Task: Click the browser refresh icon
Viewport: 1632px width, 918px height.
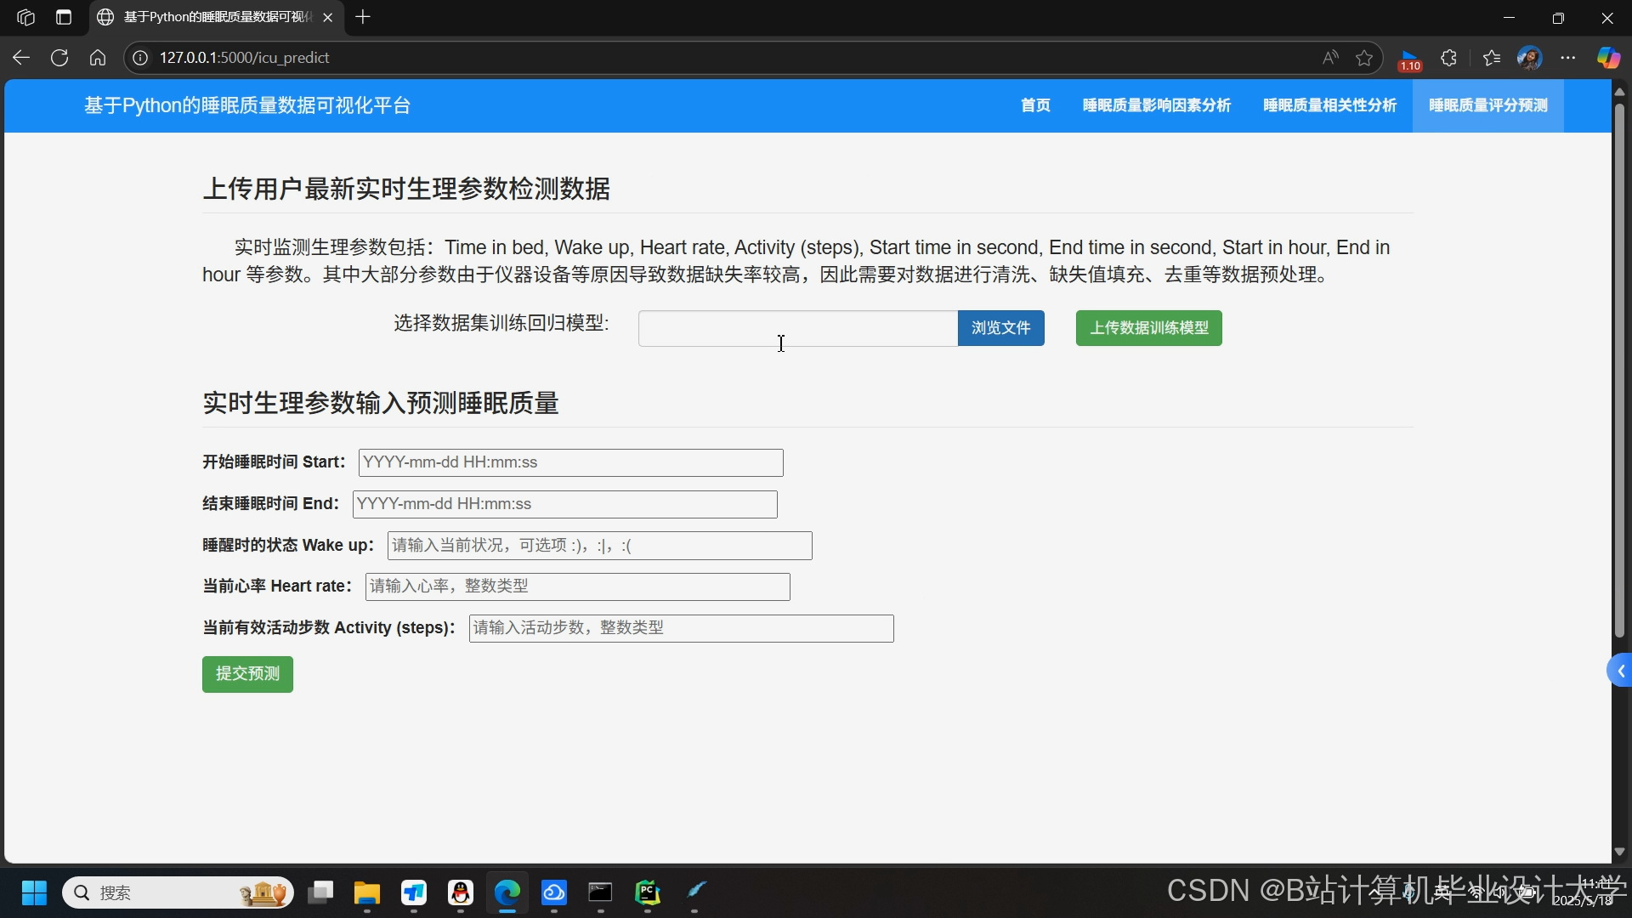Action: 59,58
